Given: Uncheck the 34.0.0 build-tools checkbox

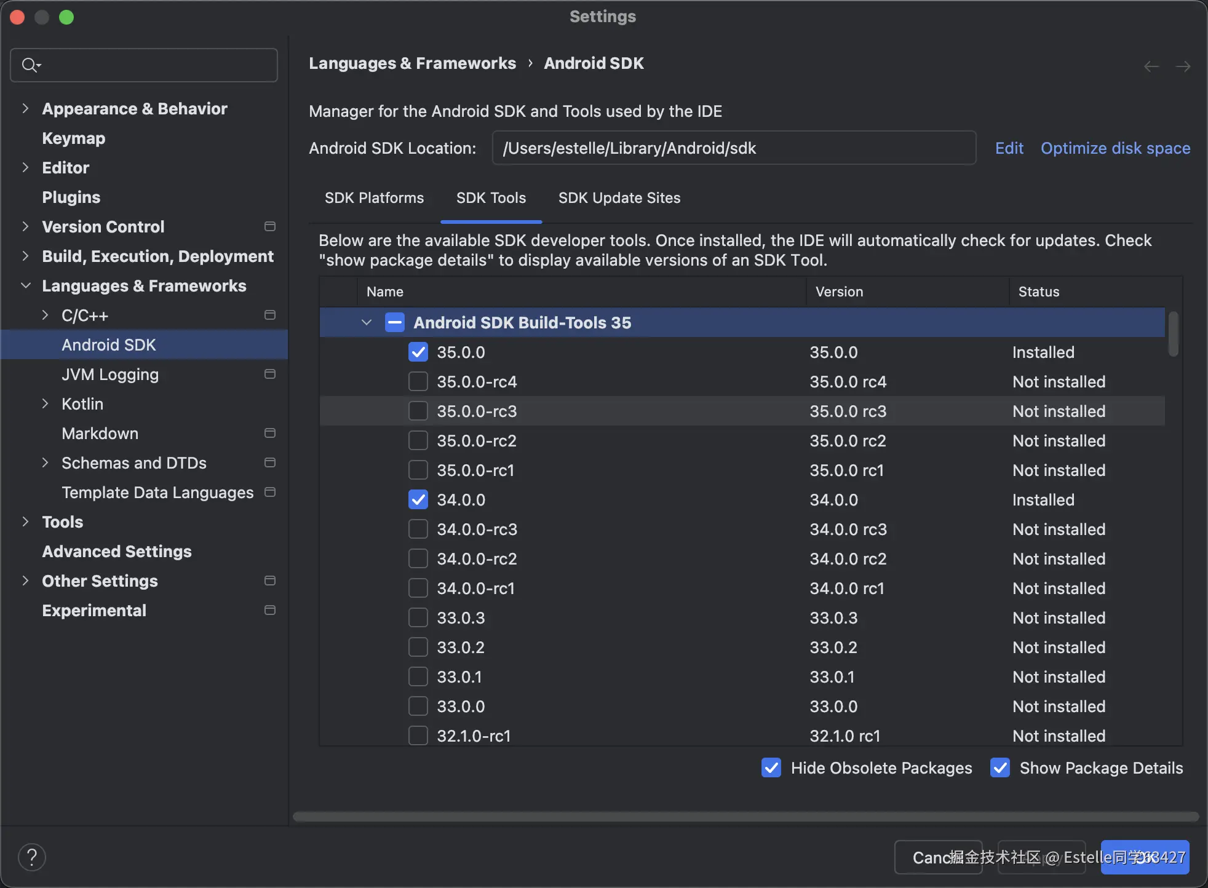Looking at the screenshot, I should pos(418,499).
